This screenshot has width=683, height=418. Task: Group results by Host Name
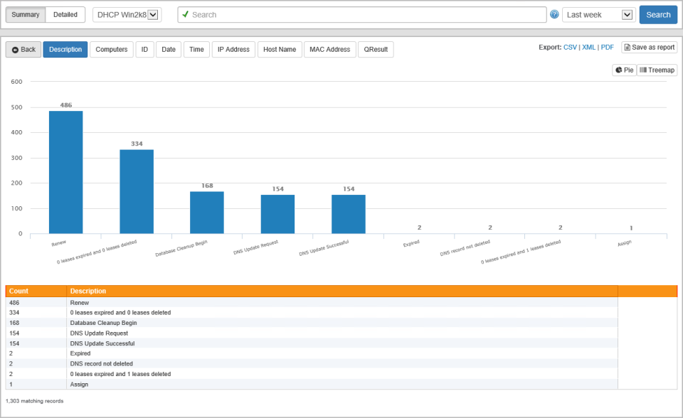click(278, 49)
